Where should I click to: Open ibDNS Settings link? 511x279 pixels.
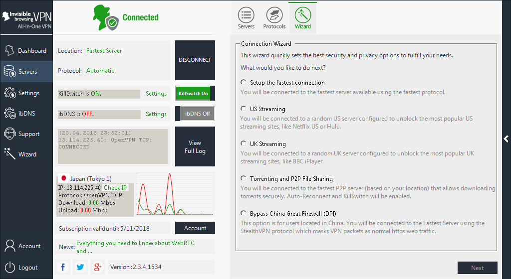(156, 114)
